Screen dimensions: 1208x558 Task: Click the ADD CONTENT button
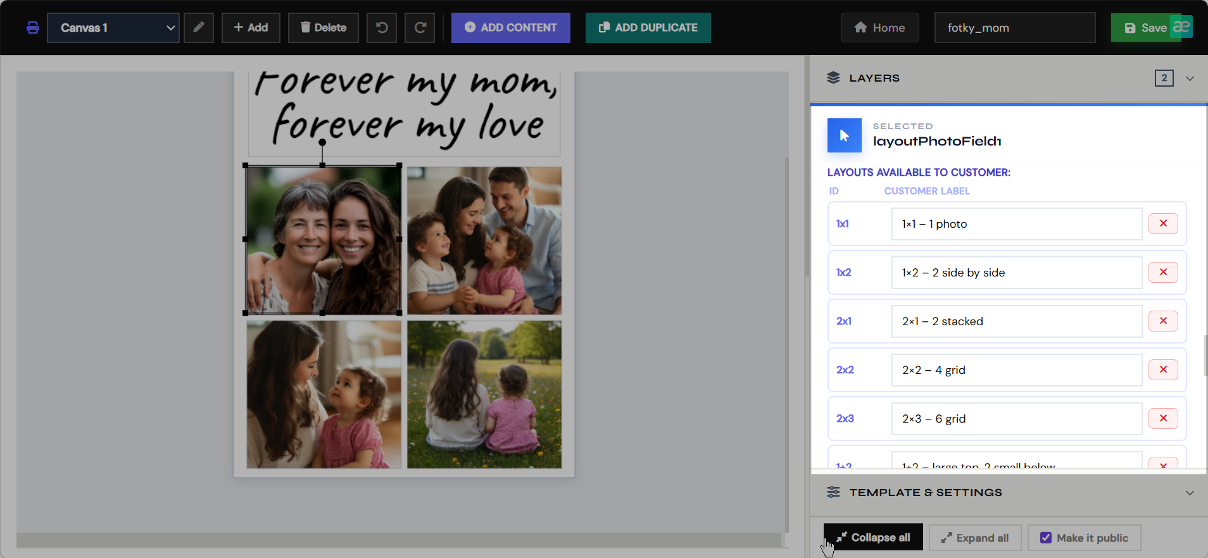511,28
